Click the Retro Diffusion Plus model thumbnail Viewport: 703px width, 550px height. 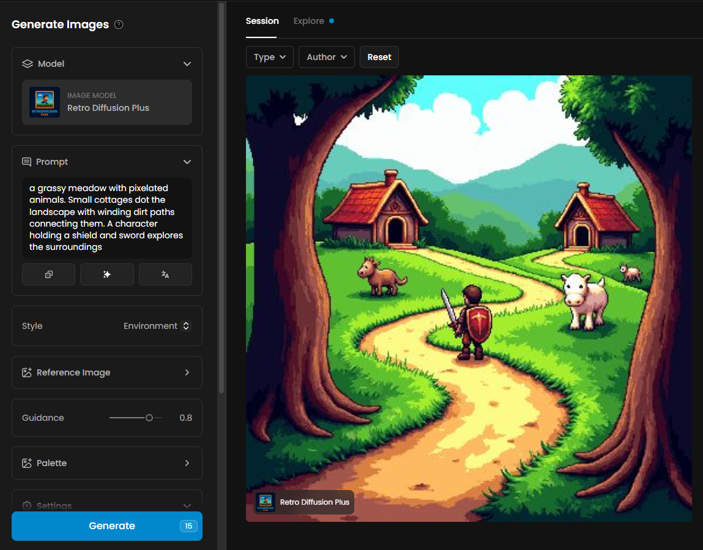click(x=45, y=102)
